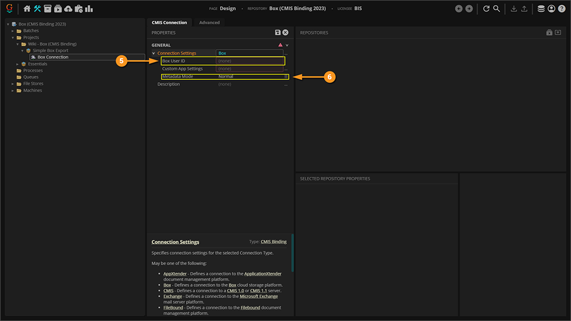
Task: Click the red warning triangle in General
Action: [x=280, y=45]
